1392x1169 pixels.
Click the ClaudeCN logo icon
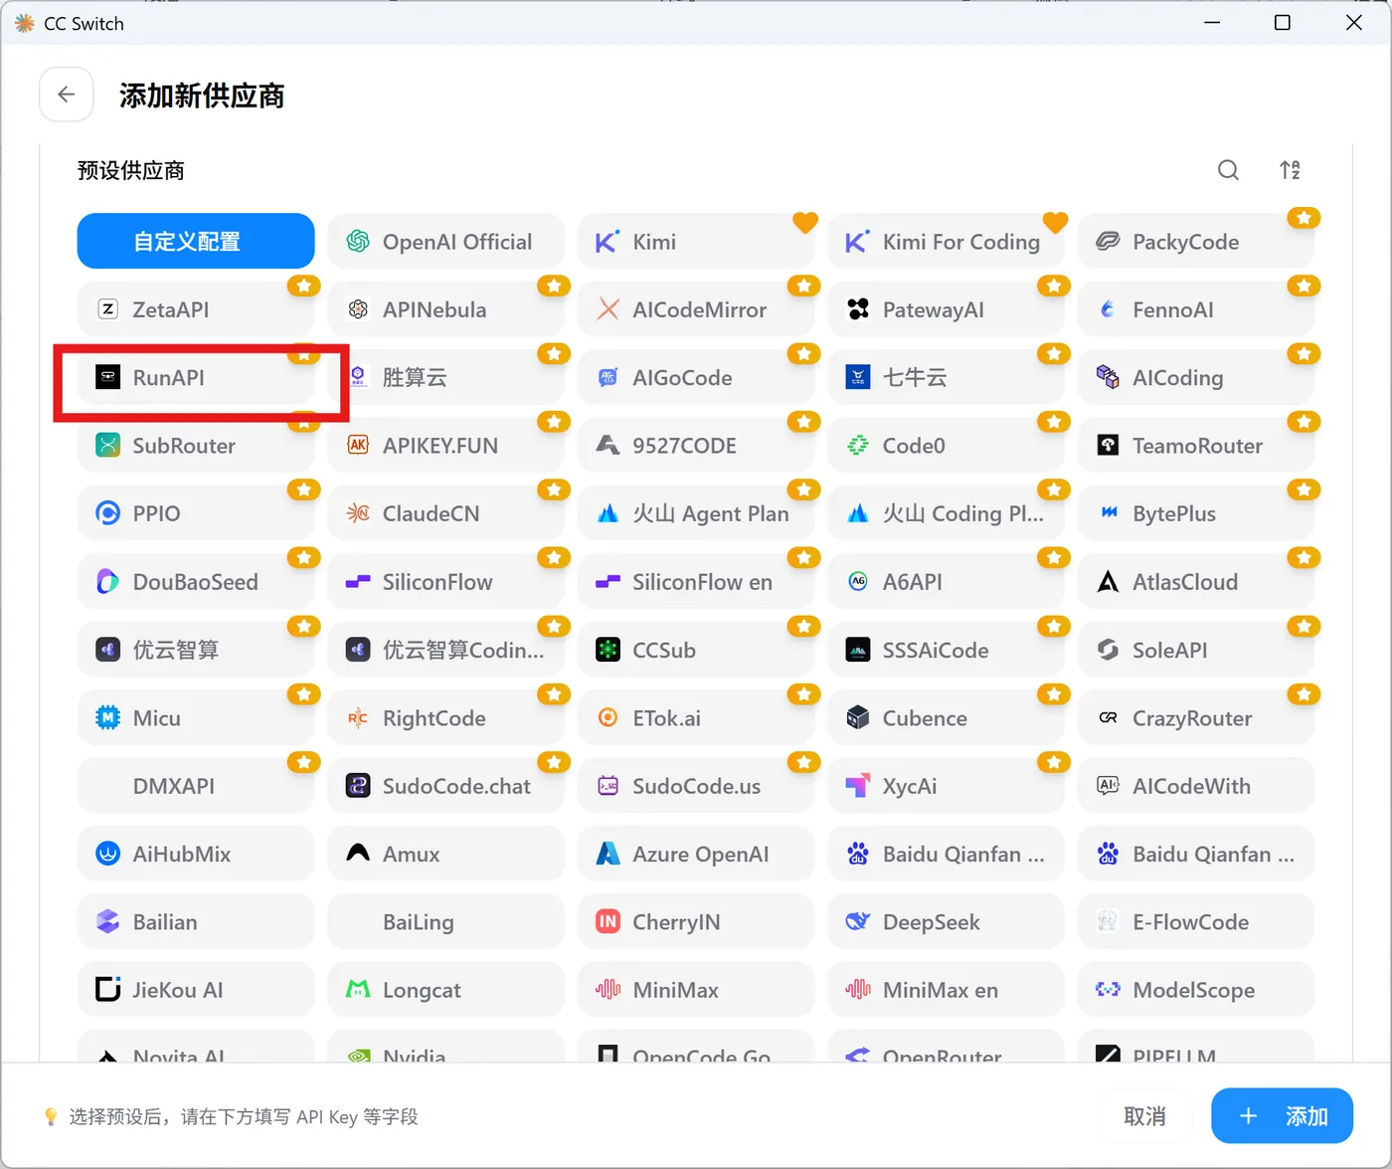(358, 513)
